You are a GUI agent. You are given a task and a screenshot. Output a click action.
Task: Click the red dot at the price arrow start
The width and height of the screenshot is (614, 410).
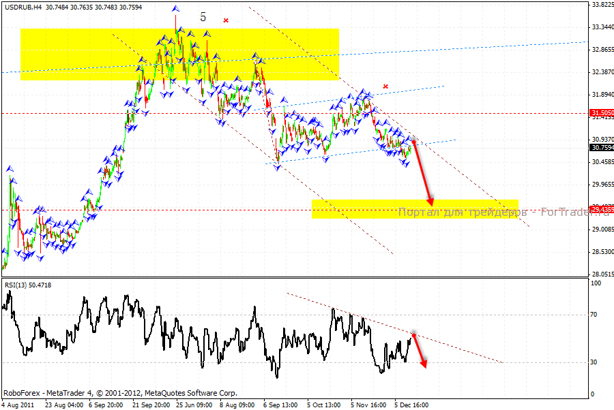tap(414, 142)
